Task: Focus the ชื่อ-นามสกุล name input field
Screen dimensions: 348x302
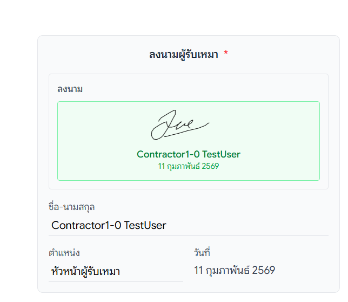Action: point(188,225)
